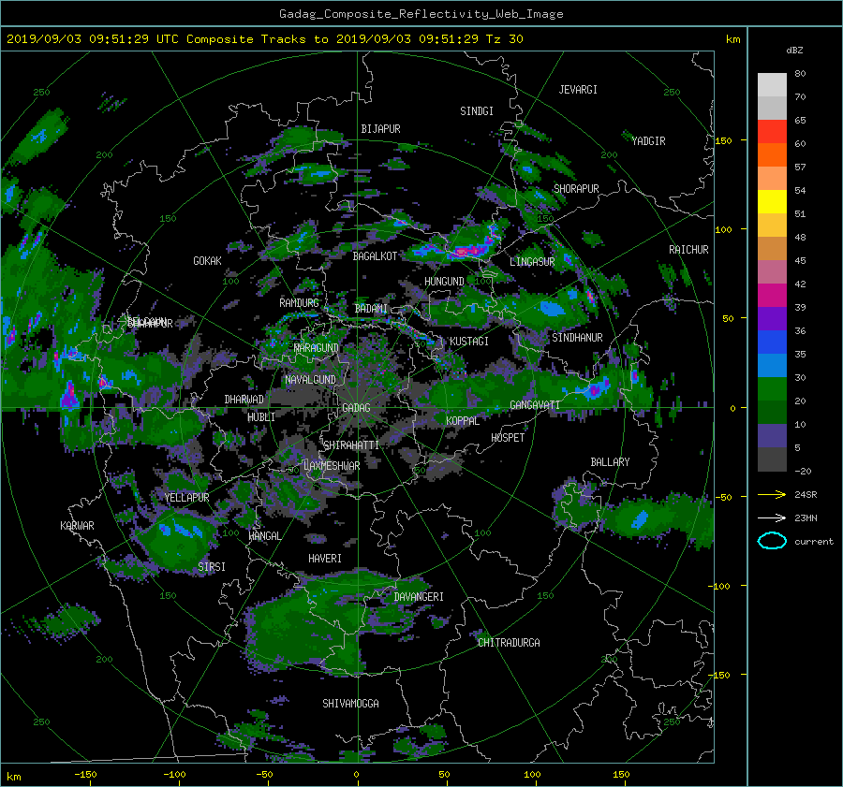Click the 150 km bottom axis tick label
The image size is (843, 787).
621,774
